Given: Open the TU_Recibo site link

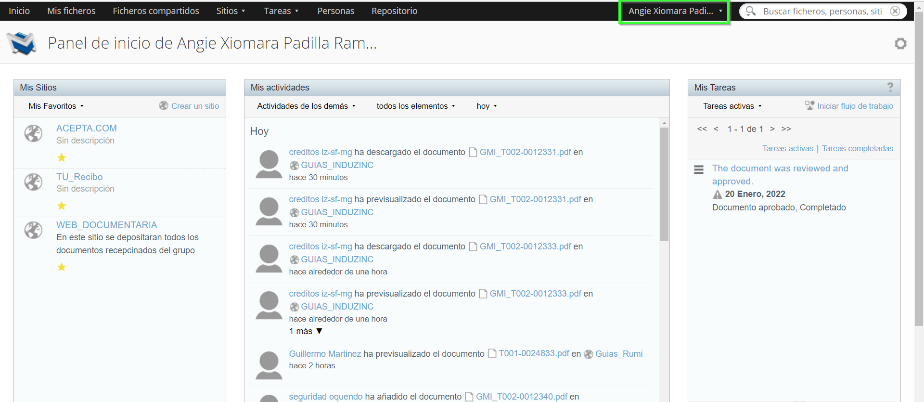Looking at the screenshot, I should (x=79, y=177).
